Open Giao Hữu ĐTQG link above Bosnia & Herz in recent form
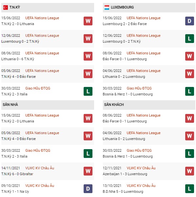196x197 pixels. point(139,88)
